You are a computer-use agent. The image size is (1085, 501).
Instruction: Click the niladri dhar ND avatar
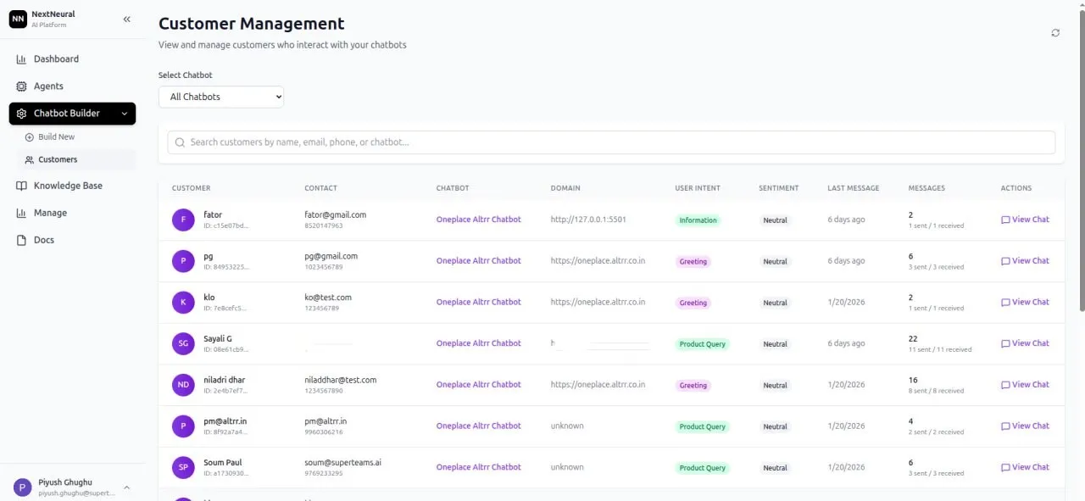183,386
